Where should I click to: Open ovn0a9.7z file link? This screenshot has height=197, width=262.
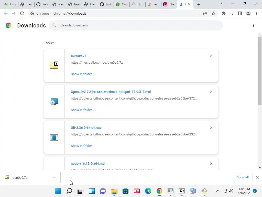click(79, 56)
